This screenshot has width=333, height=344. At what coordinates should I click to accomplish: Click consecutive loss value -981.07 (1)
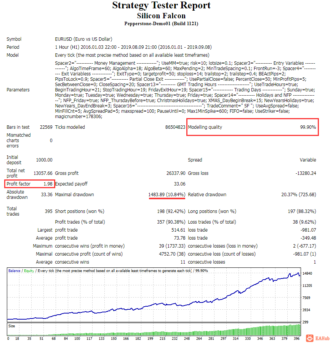pos(304,254)
